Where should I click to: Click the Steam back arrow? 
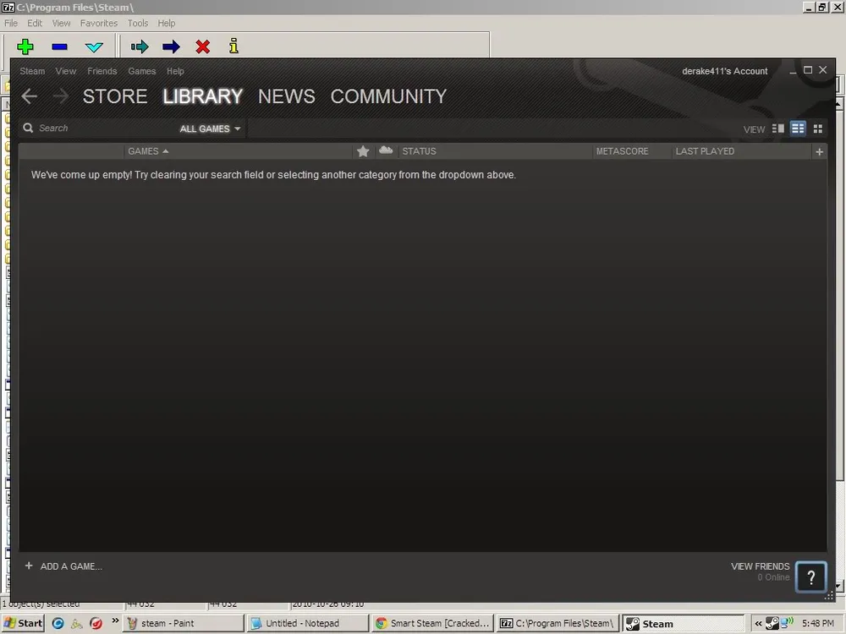(x=30, y=96)
